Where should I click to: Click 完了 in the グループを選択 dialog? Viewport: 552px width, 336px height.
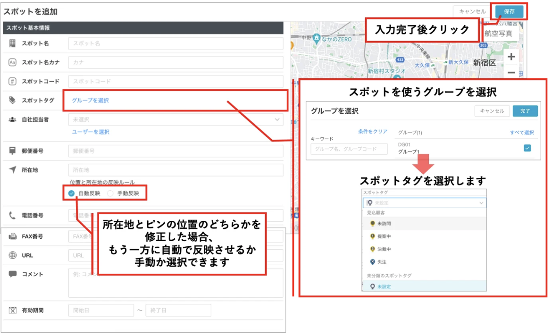pyautogui.click(x=525, y=111)
